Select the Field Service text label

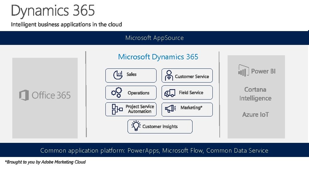[191, 93]
